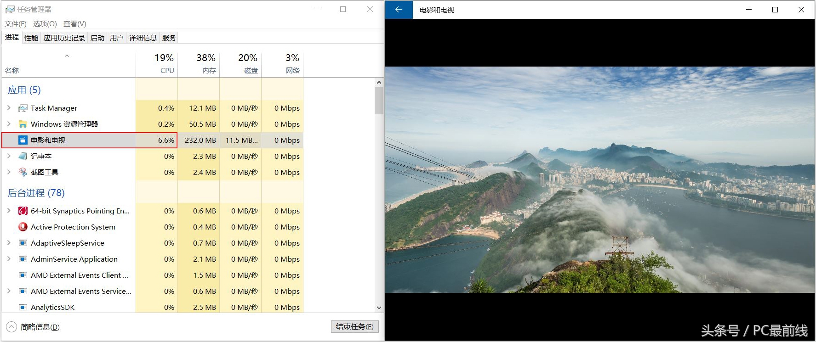Select the AMD External Events Client row text

coord(79,275)
